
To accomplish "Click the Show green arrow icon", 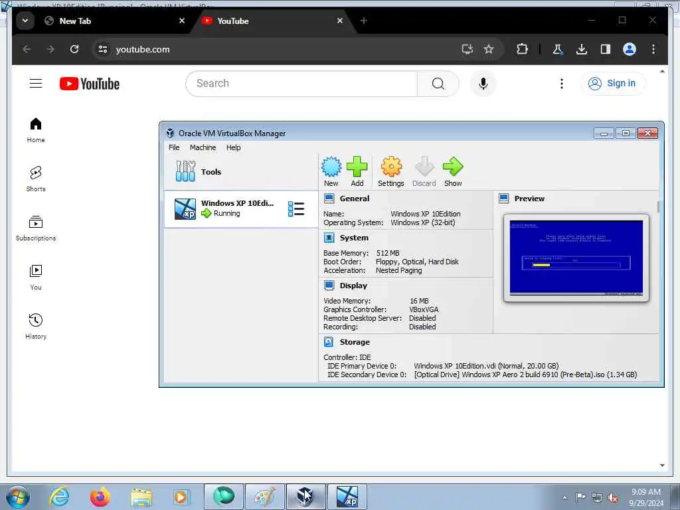I will click(x=453, y=172).
